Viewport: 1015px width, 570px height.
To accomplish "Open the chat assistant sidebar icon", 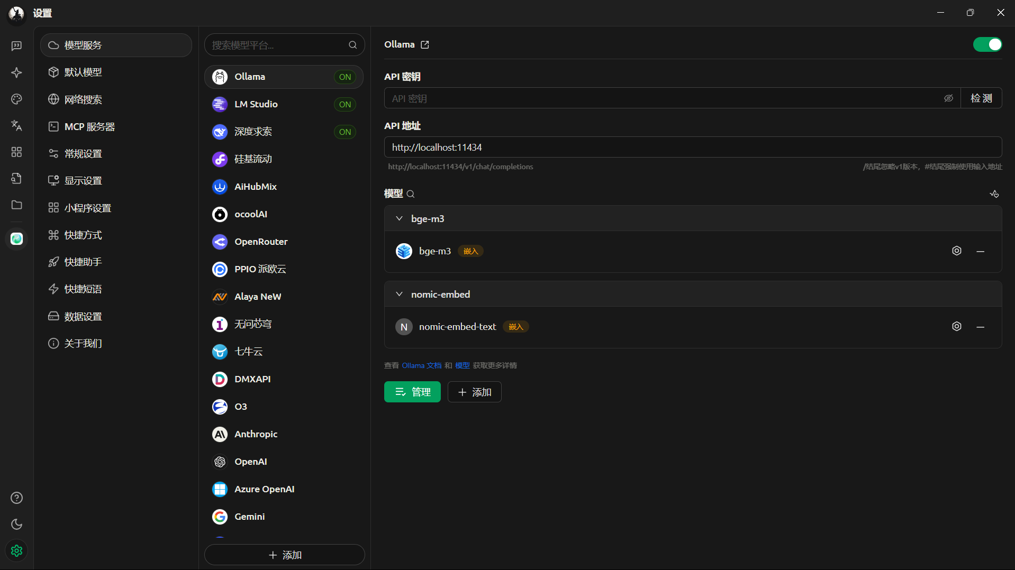I will tap(16, 45).
